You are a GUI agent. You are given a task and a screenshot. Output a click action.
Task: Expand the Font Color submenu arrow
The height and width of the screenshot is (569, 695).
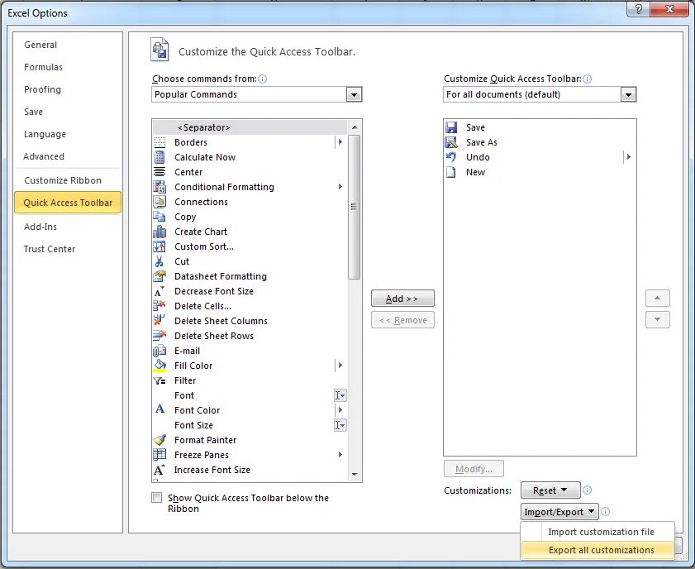pos(340,409)
